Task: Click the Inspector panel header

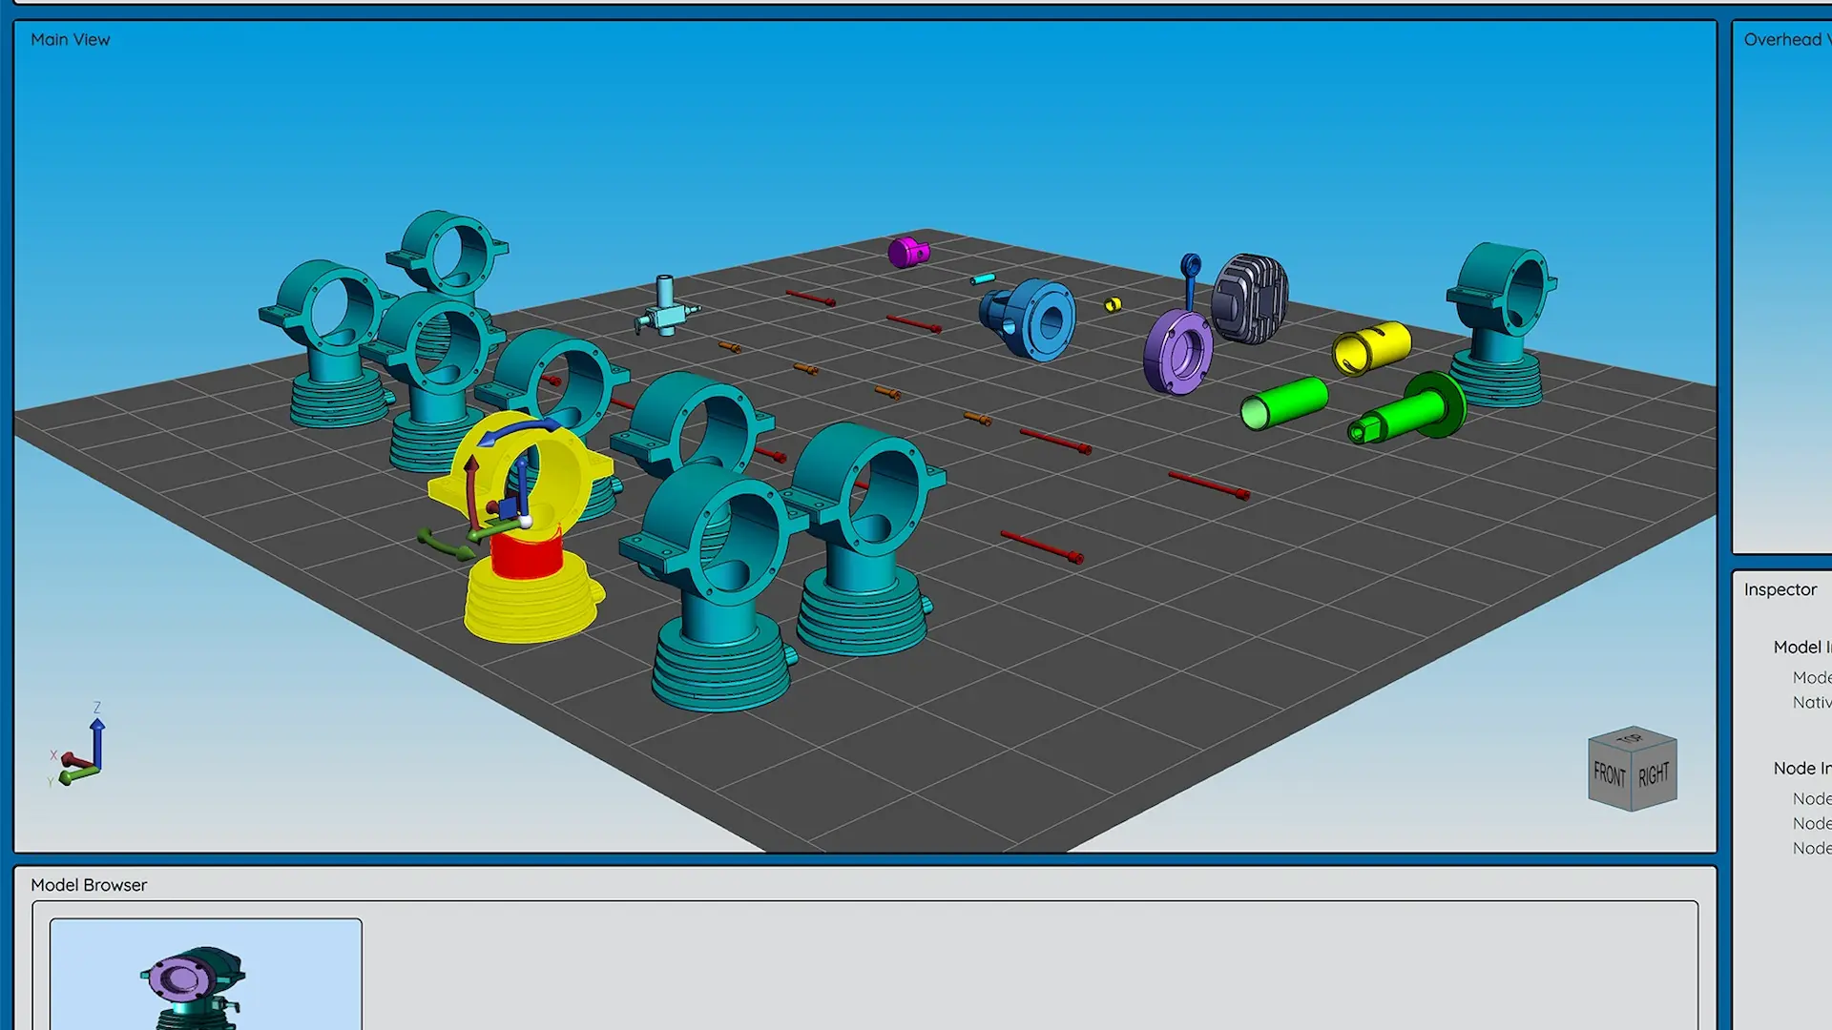Action: coord(1780,589)
